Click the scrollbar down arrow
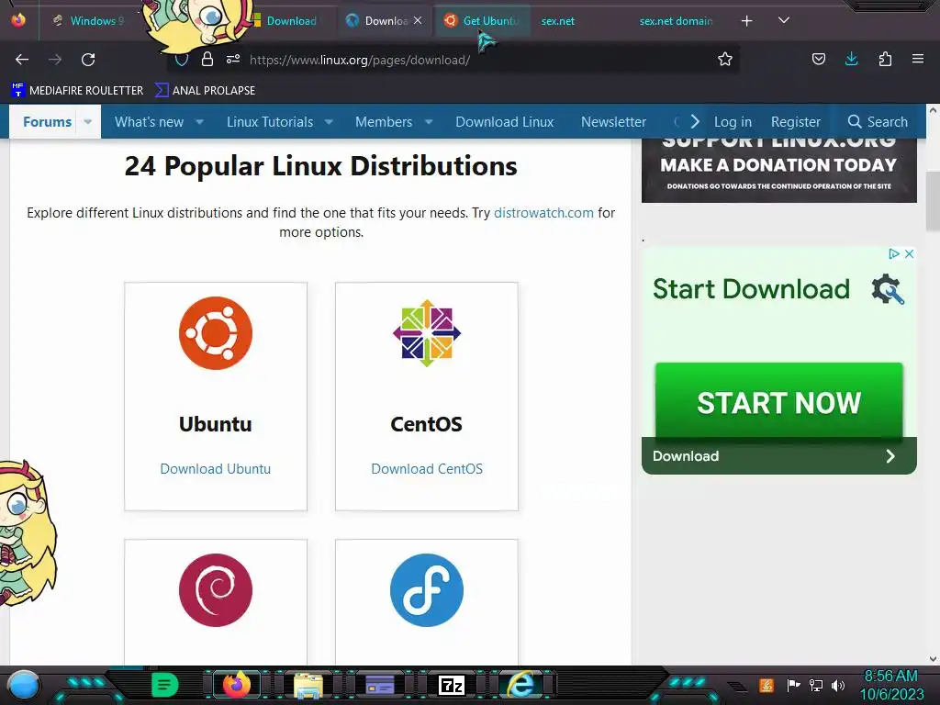The width and height of the screenshot is (940, 705). [x=933, y=658]
